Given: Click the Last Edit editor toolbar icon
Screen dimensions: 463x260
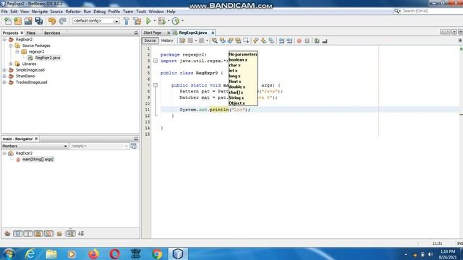Looking at the screenshot, I should (x=182, y=40).
